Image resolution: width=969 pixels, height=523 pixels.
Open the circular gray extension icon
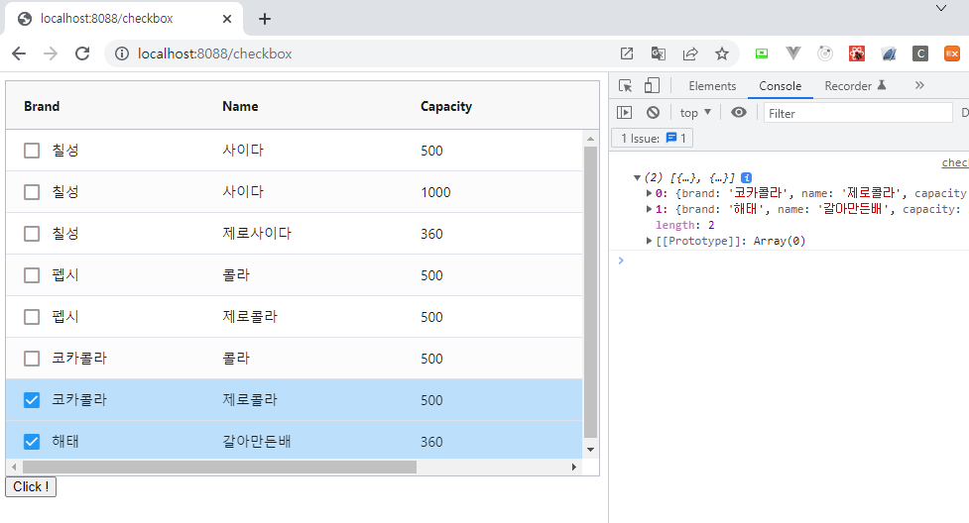(x=825, y=53)
